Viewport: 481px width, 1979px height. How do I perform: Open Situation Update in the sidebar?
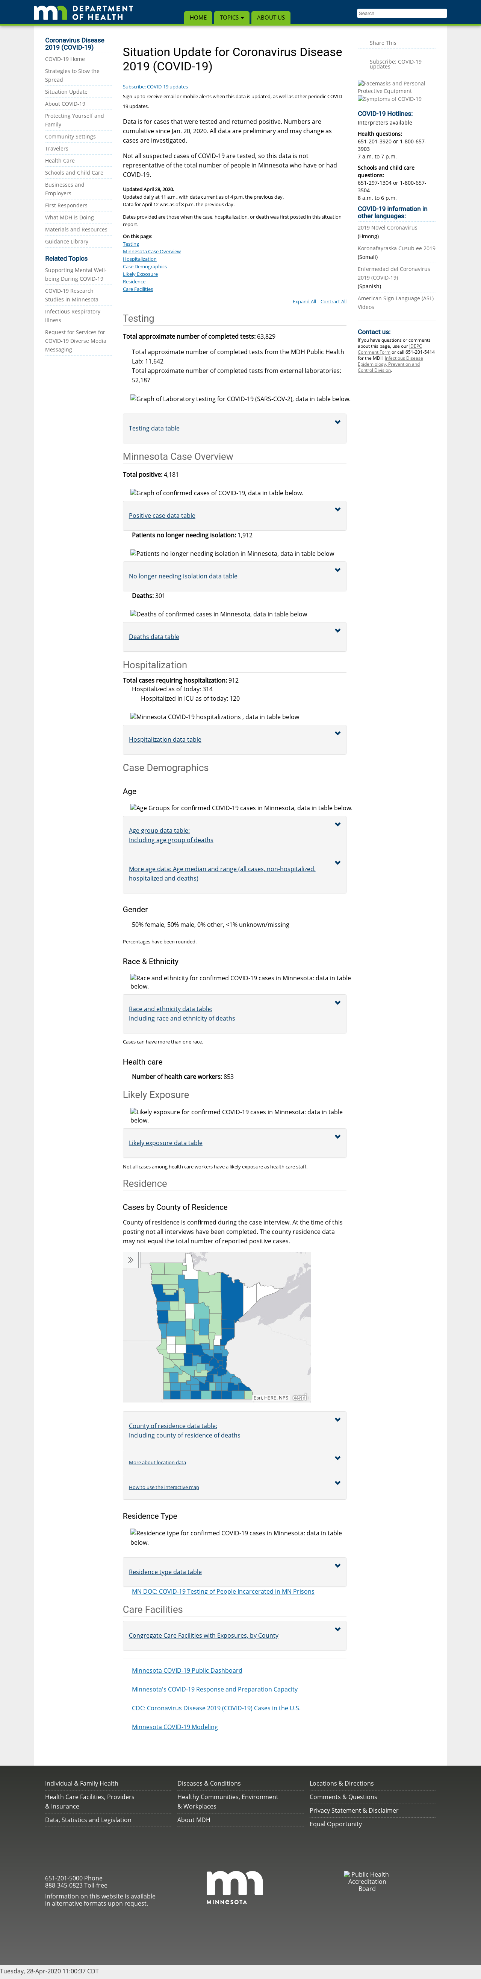pos(66,91)
